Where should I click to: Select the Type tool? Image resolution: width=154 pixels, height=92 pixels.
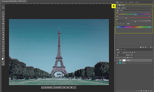[x=3, y=44]
